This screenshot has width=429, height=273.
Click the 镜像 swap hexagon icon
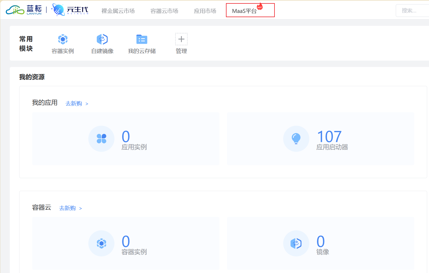tap(296, 243)
